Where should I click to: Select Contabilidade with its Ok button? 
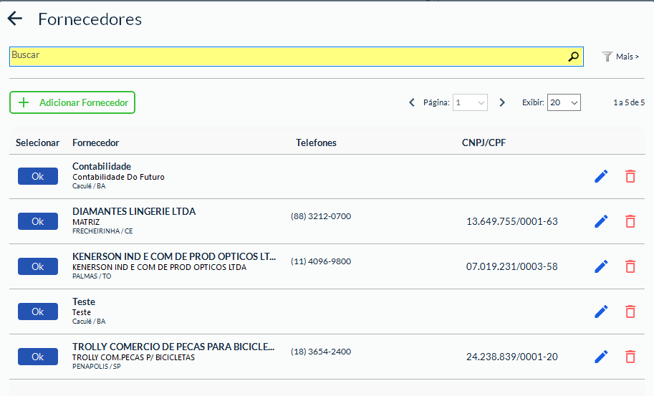tap(38, 176)
